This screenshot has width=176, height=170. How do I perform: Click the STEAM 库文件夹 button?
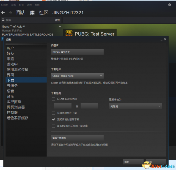(x=77, y=52)
